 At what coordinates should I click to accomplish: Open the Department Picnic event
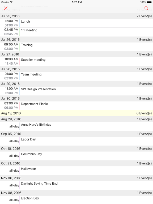(76, 105)
